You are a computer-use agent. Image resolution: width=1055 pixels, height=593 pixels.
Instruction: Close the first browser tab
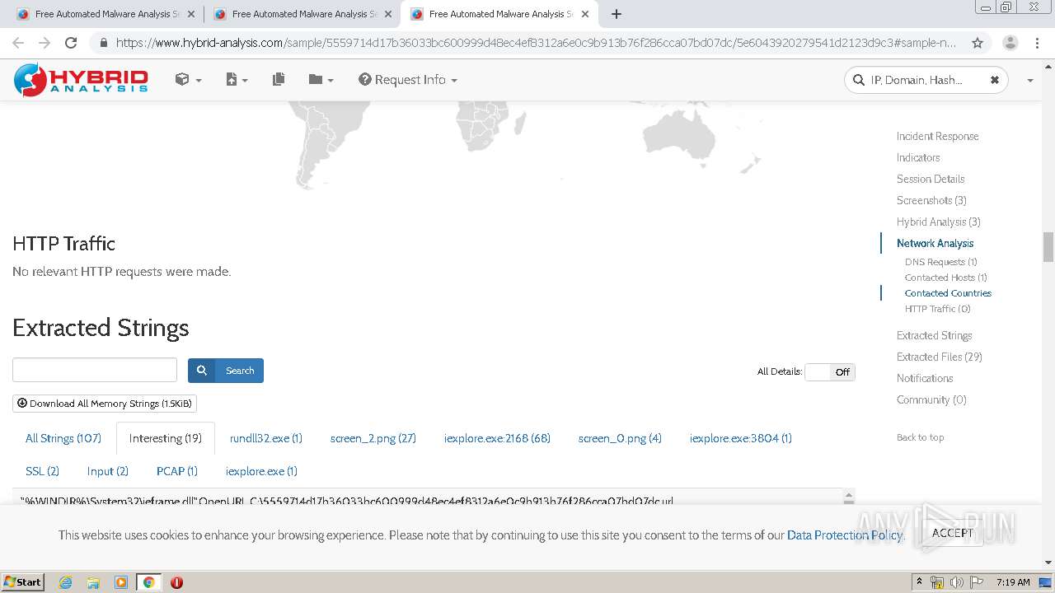(x=190, y=14)
